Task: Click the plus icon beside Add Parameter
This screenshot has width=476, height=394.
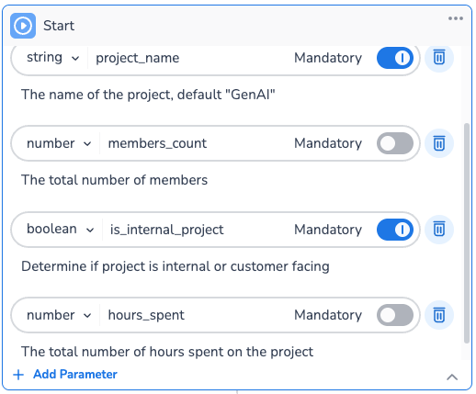Action: pos(18,375)
